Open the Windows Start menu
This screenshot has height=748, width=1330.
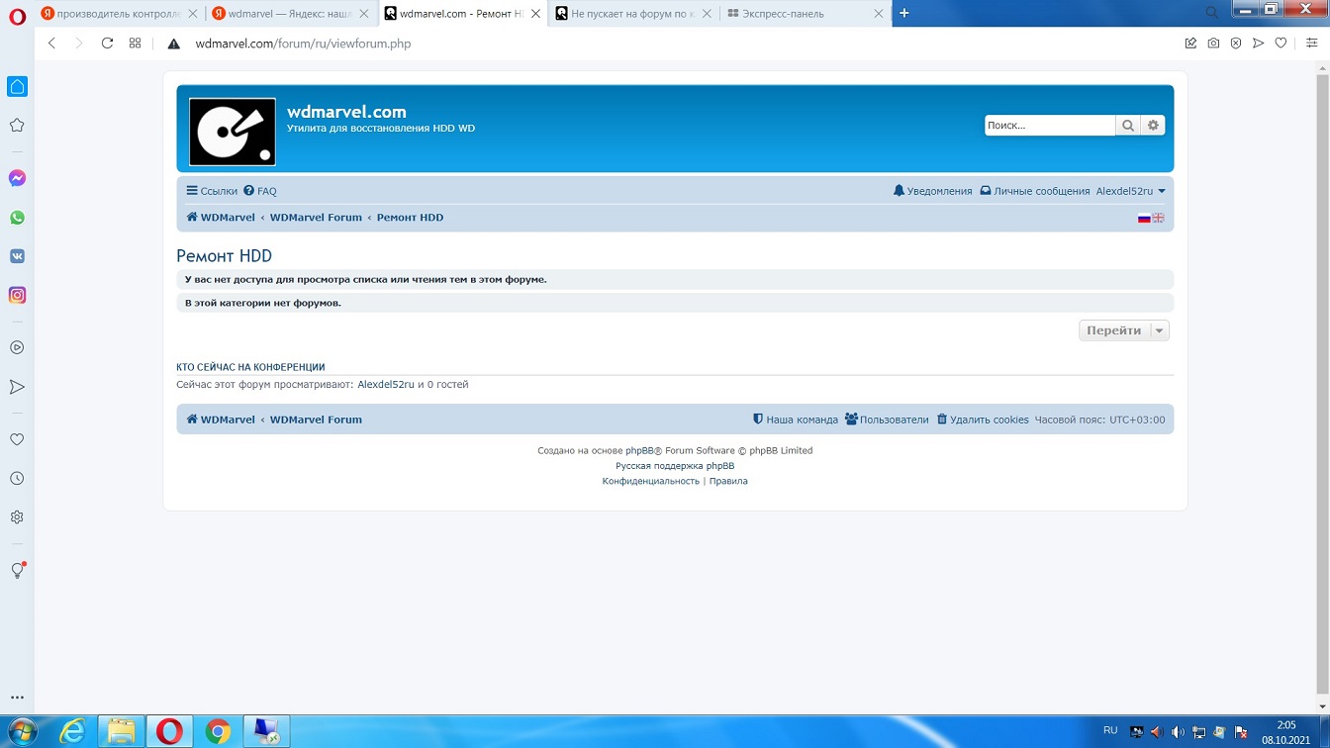tap(20, 732)
